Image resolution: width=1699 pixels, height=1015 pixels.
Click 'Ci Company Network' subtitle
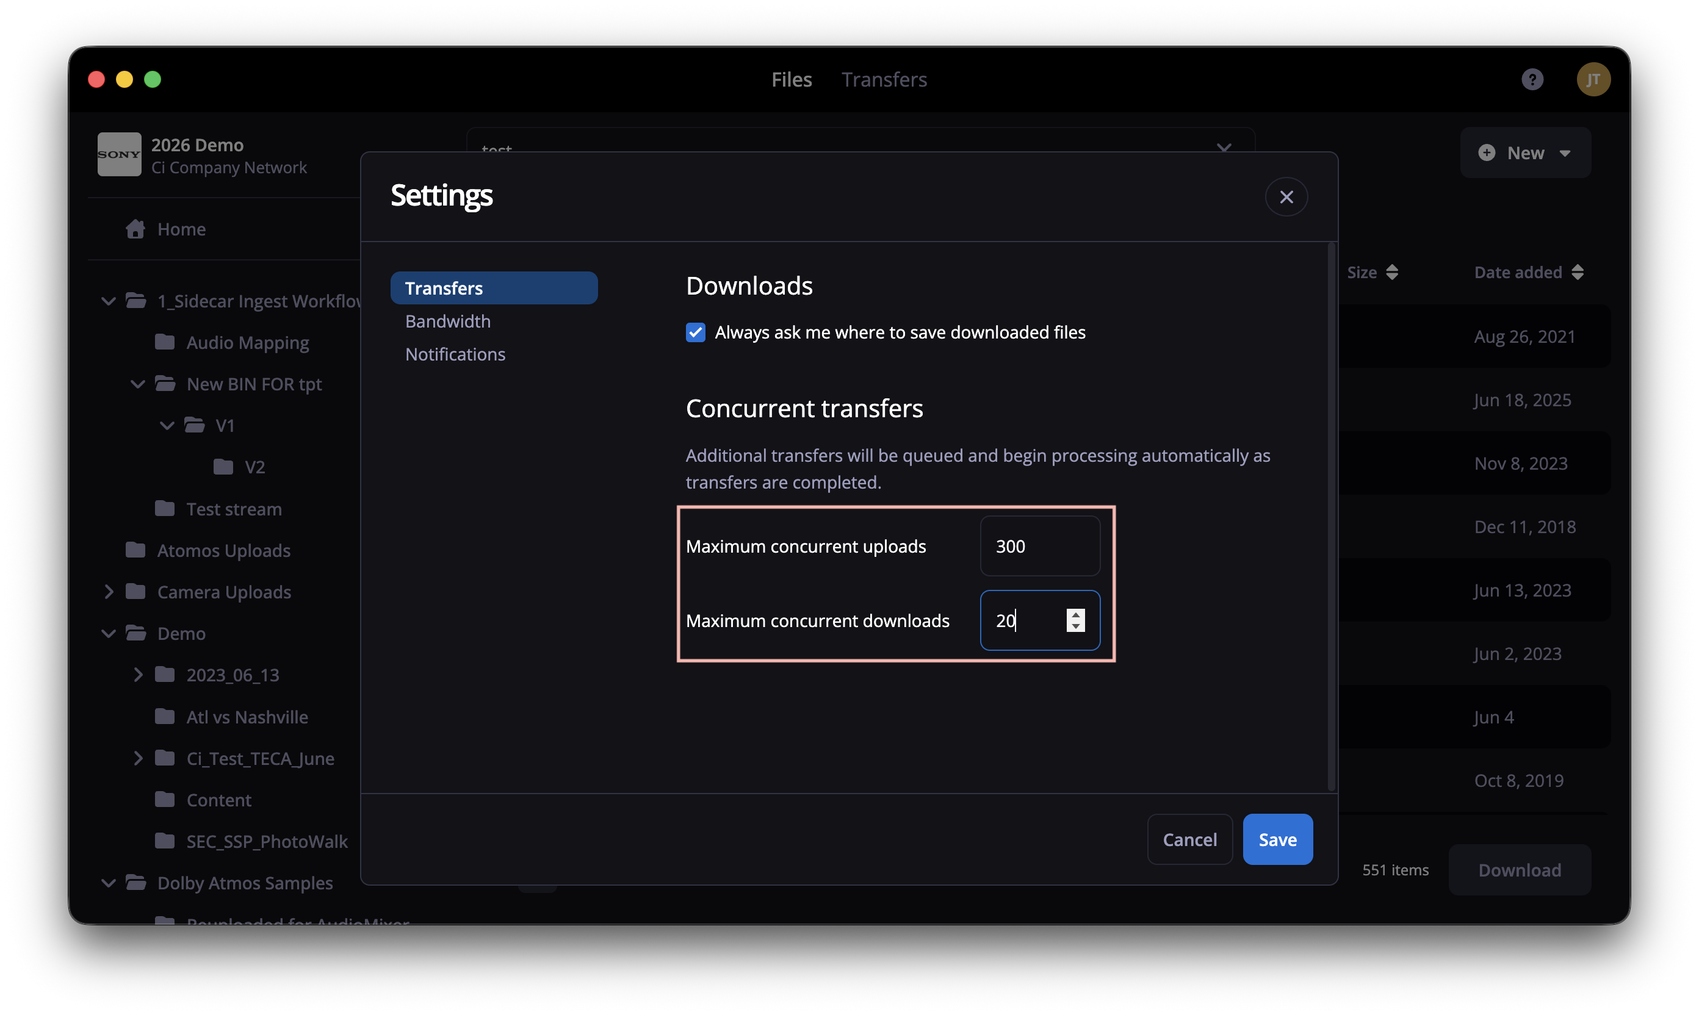coord(228,168)
